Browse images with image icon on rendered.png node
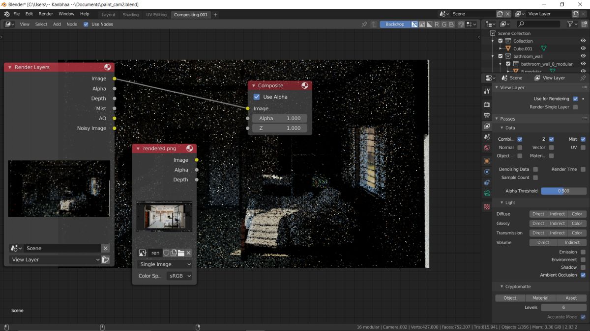This screenshot has width=590, height=331. tap(143, 253)
